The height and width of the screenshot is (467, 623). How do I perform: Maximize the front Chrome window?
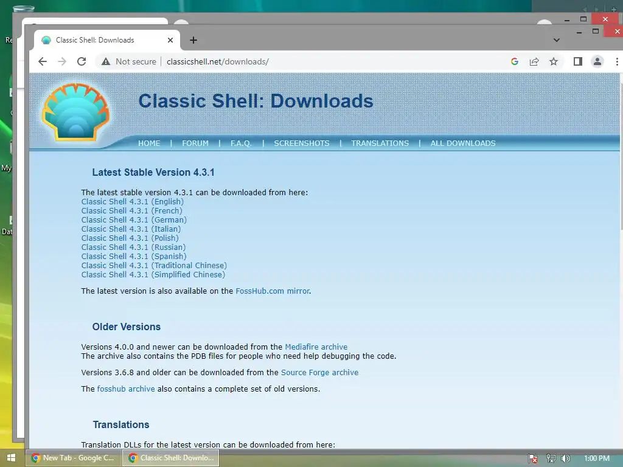595,31
